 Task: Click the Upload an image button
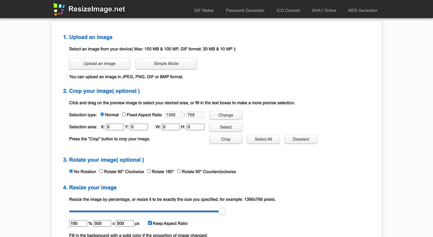100,63
